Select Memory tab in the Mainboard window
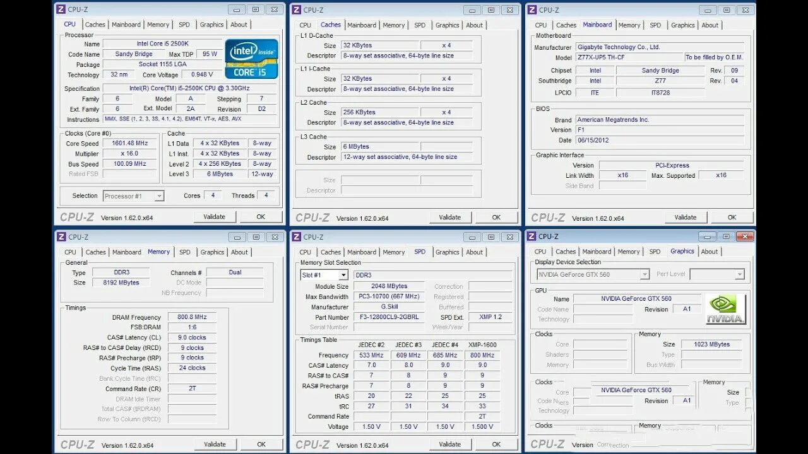Screen dimensions: 808x454 click(x=629, y=25)
